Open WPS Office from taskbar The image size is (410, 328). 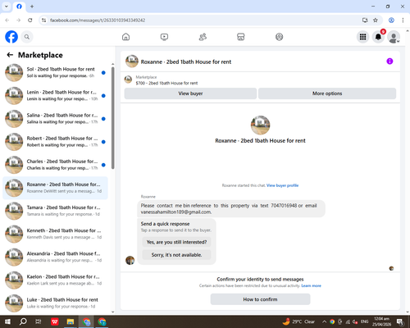55,321
